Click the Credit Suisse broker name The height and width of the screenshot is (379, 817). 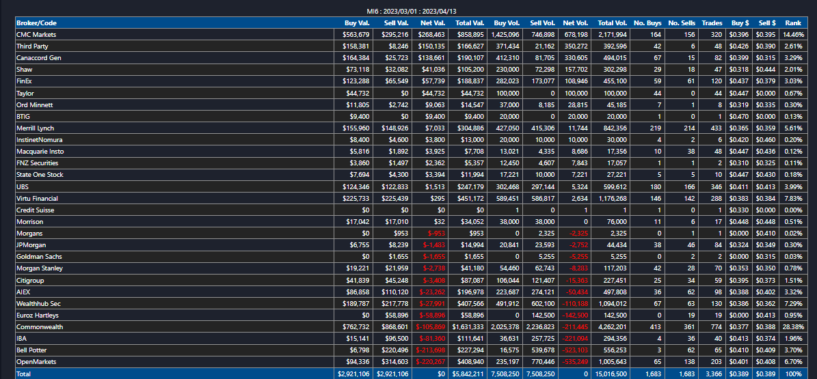click(35, 210)
